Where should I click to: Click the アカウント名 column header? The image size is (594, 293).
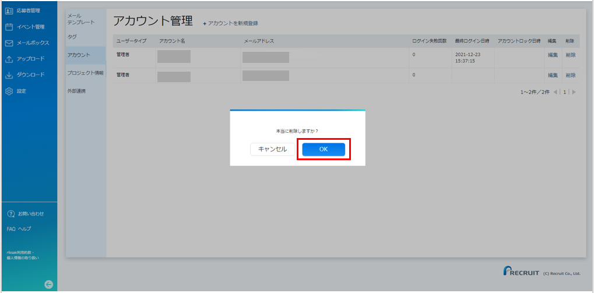(x=172, y=41)
